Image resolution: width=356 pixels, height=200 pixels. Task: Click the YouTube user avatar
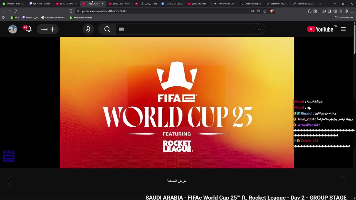13,29
